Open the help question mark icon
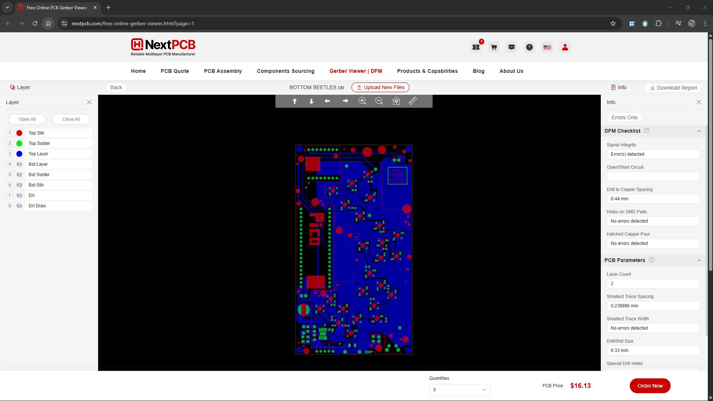Image resolution: width=713 pixels, height=401 pixels. [529, 47]
